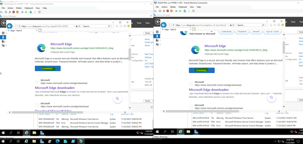
Task: Click the green Reset icon in W2k2019Apl toolbar
Action: click(26, 12)
